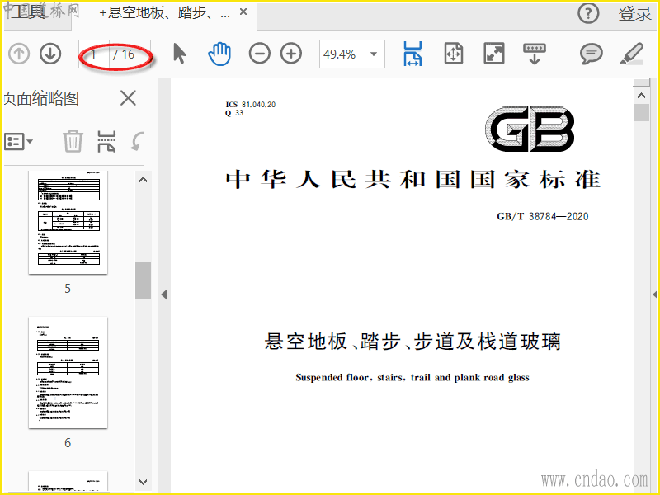Click the Q 33 classification text
The height and width of the screenshot is (495, 660).
point(234,113)
